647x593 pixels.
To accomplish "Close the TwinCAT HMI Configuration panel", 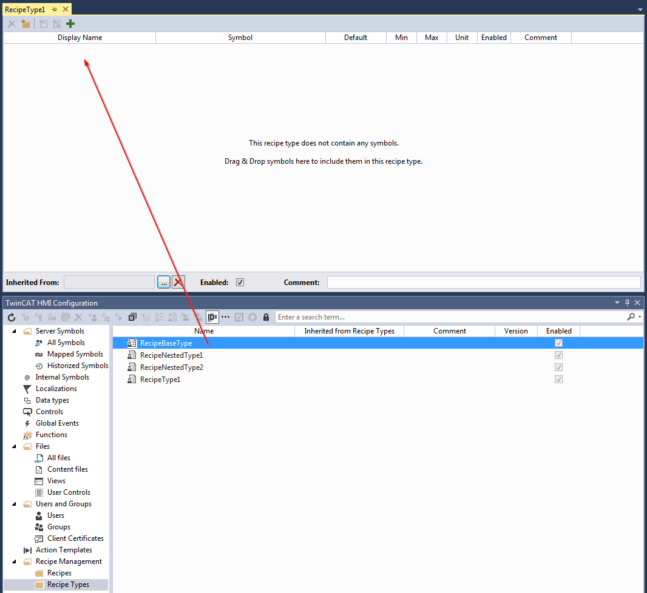I will tap(637, 303).
